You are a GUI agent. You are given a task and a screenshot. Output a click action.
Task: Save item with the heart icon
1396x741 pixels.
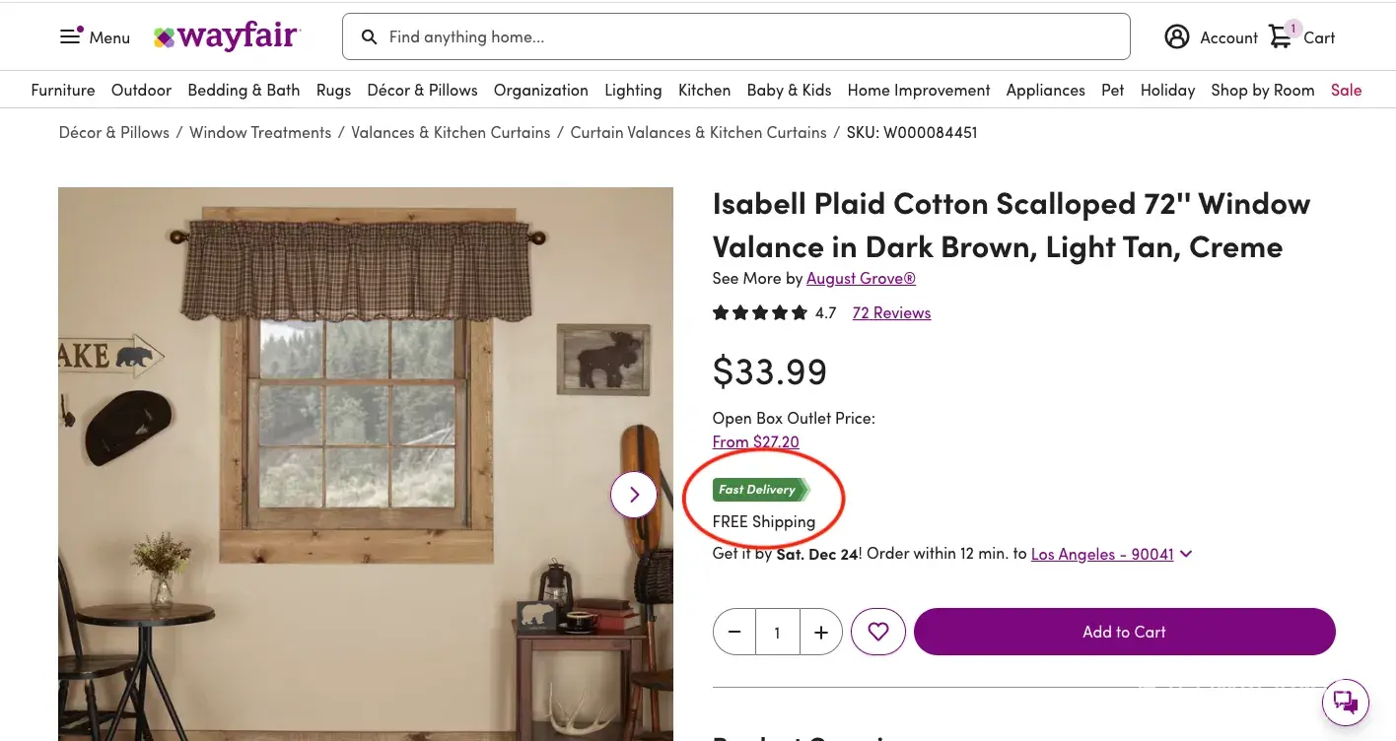(878, 632)
